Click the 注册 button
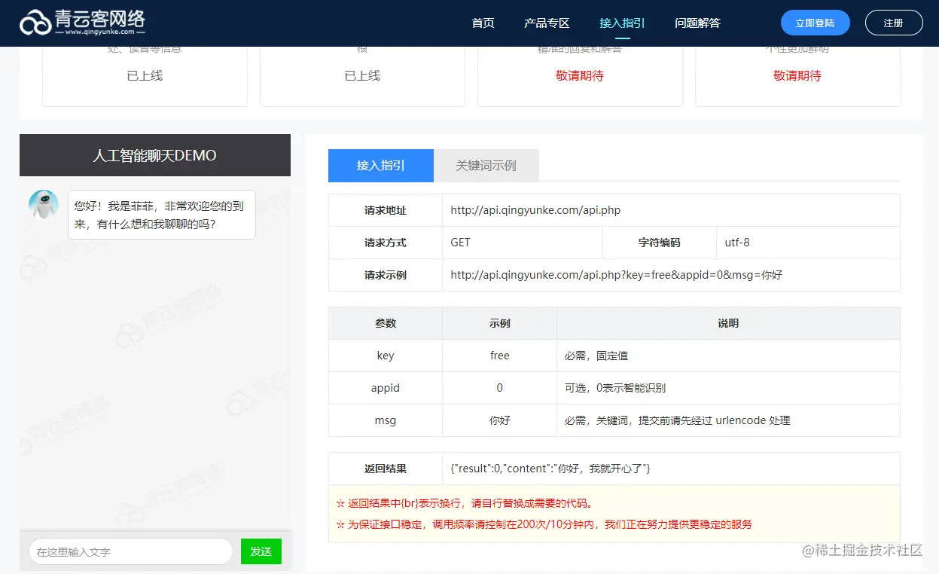This screenshot has width=939, height=574. point(894,23)
